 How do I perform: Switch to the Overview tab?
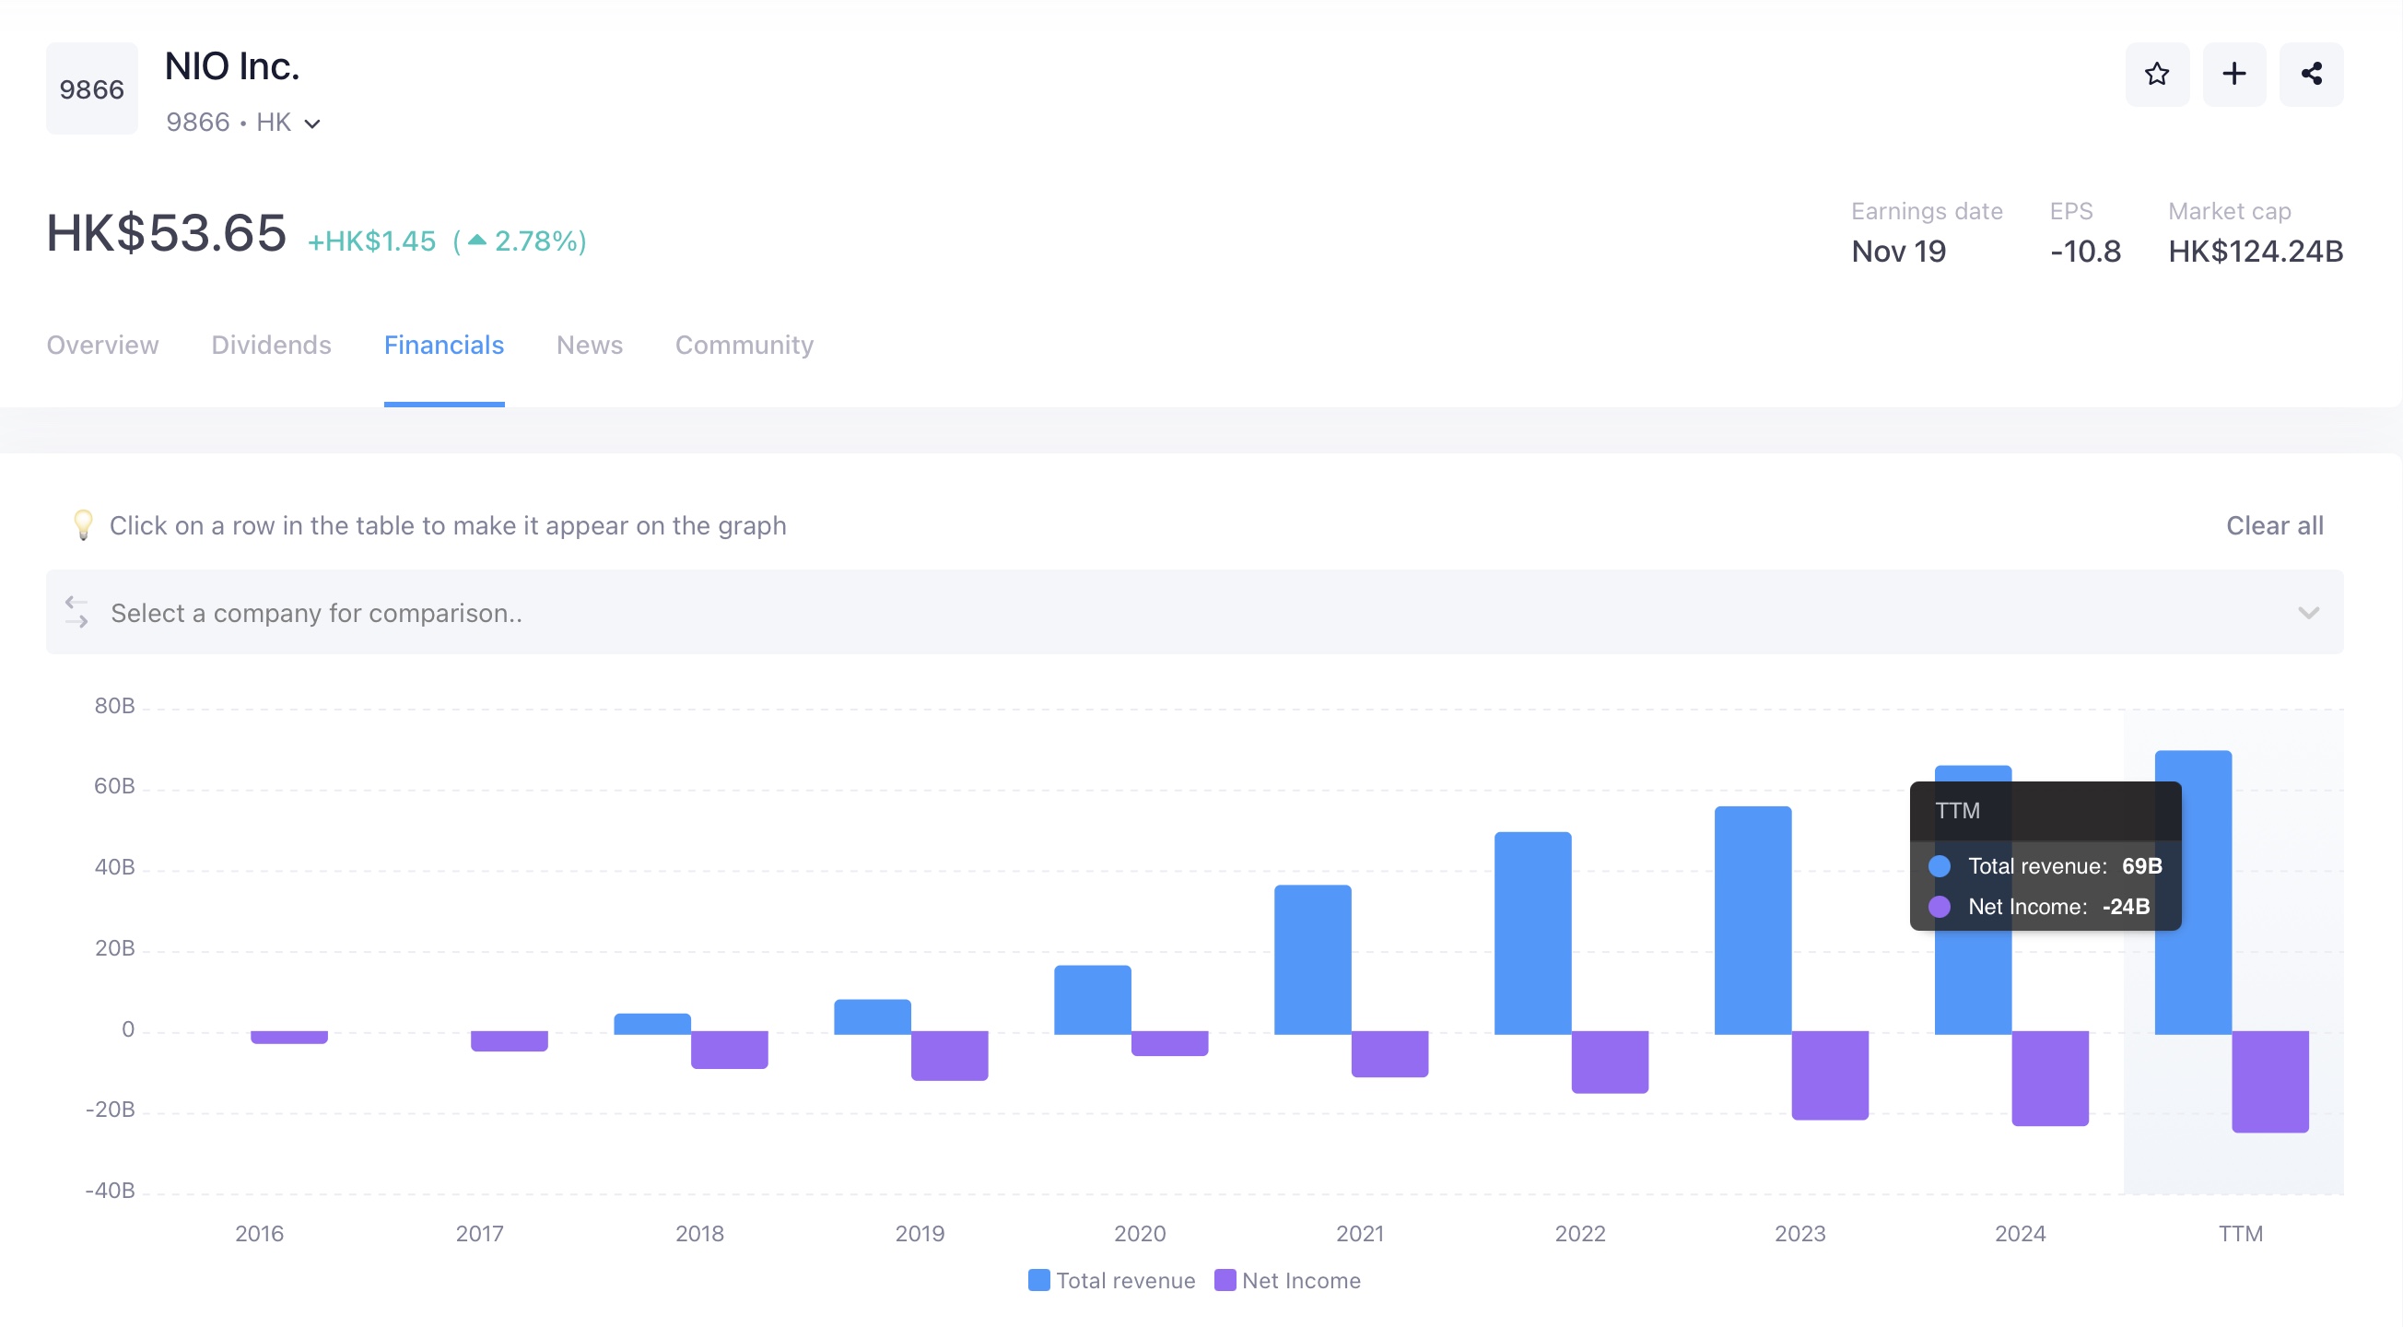coord(102,346)
